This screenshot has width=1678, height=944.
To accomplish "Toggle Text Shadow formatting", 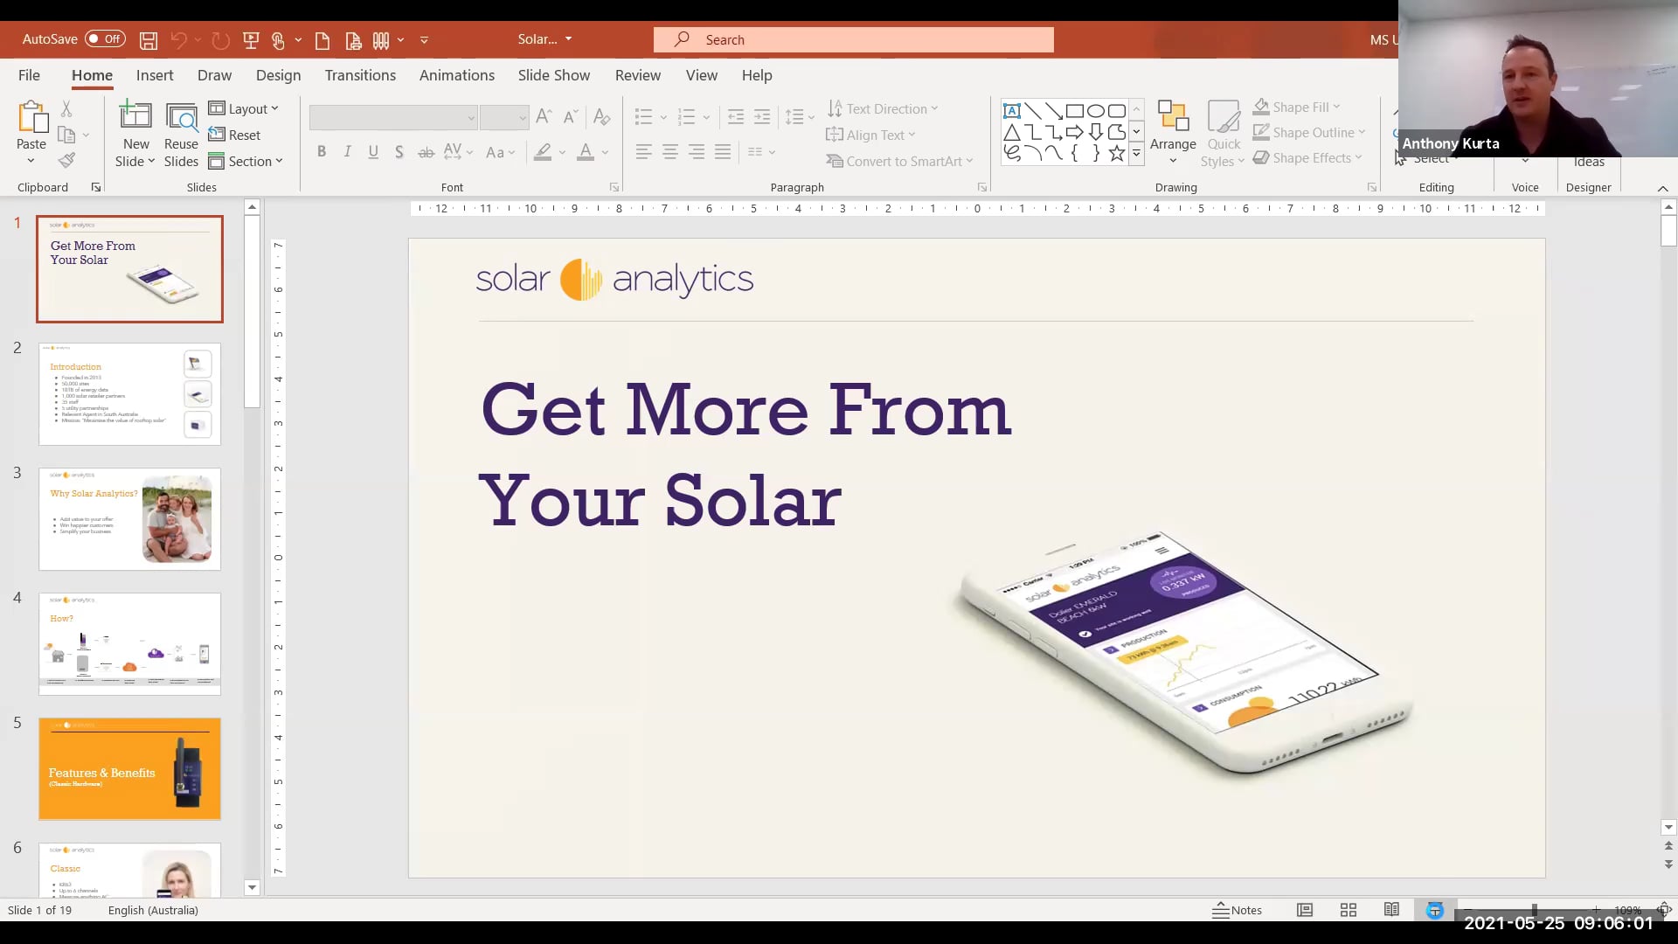I will click(399, 152).
